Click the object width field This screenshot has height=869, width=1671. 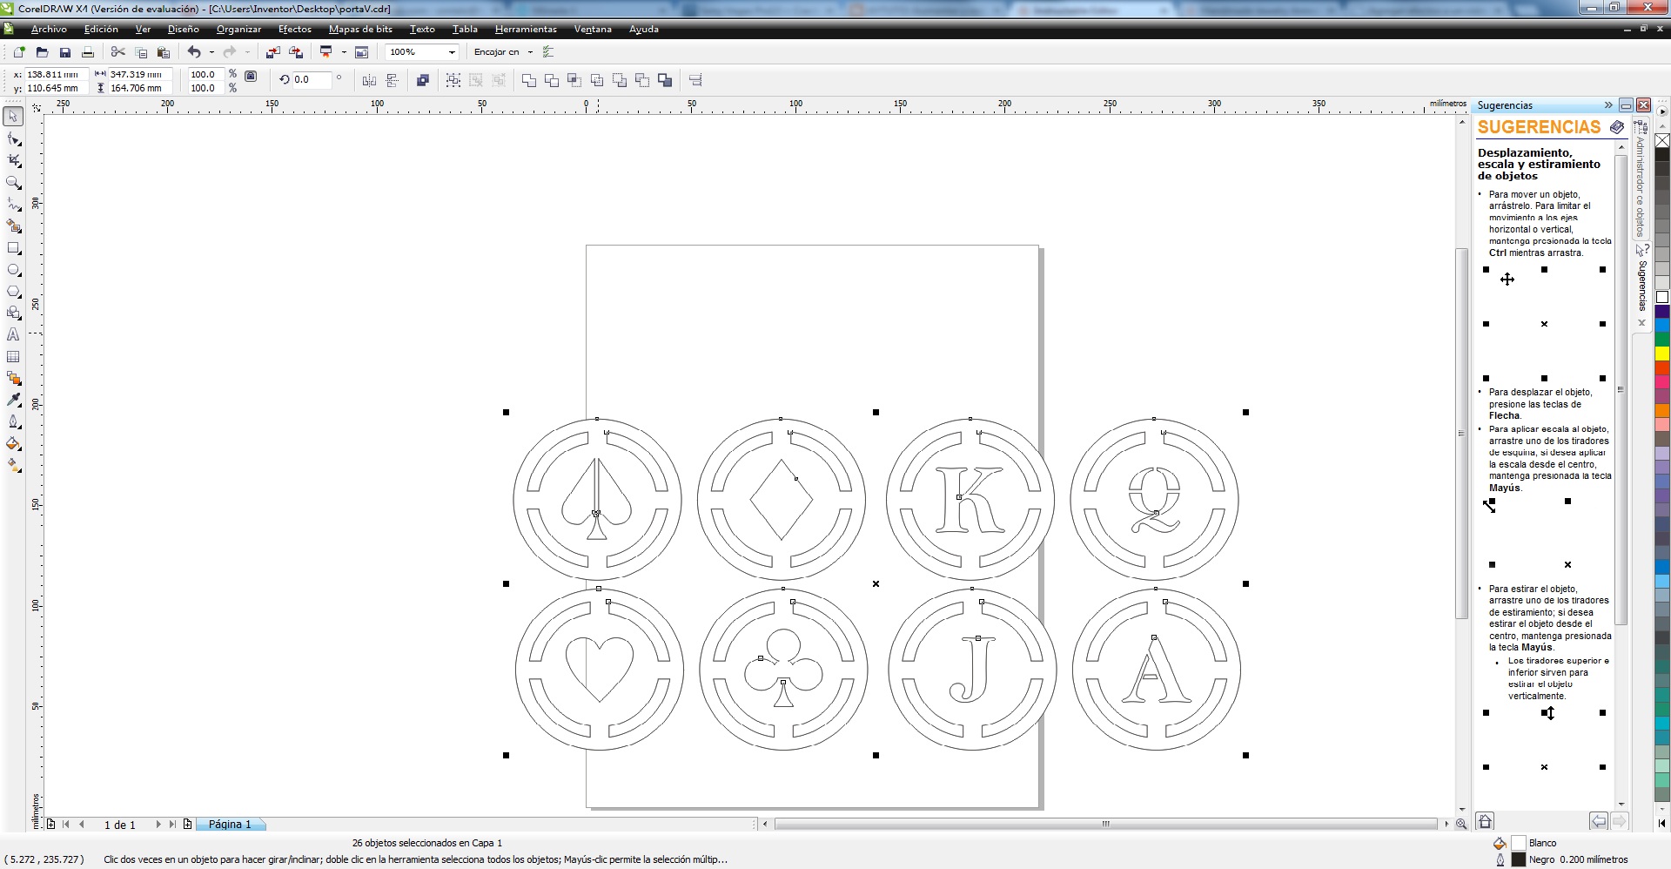pyautogui.click(x=139, y=74)
